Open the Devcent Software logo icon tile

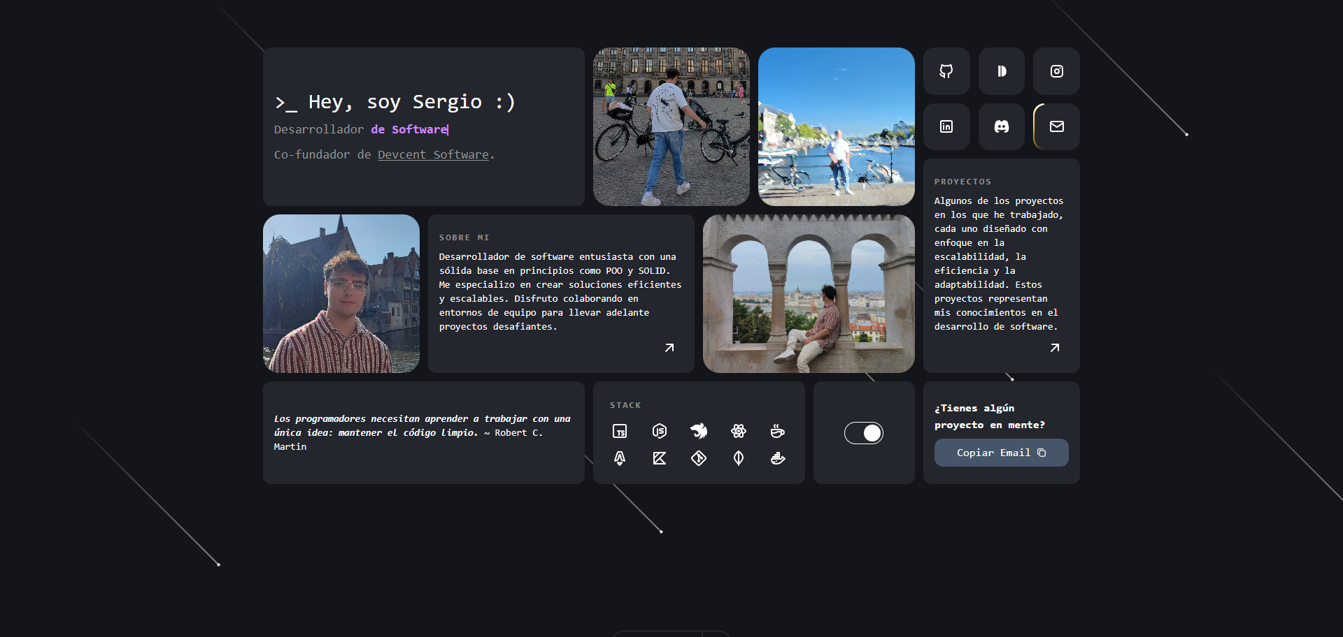1002,71
